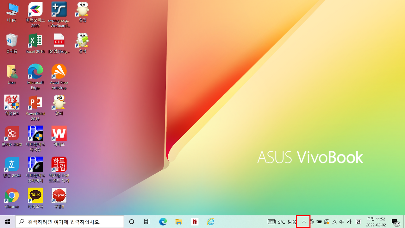Select the 알씨 desktop shortcut
Viewport: 405px width, 228px height.
[x=59, y=105]
